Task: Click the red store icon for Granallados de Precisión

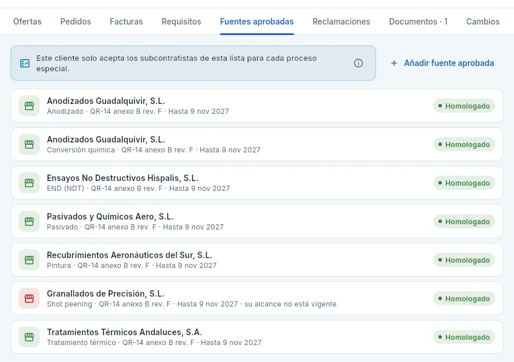Action: [x=29, y=298]
